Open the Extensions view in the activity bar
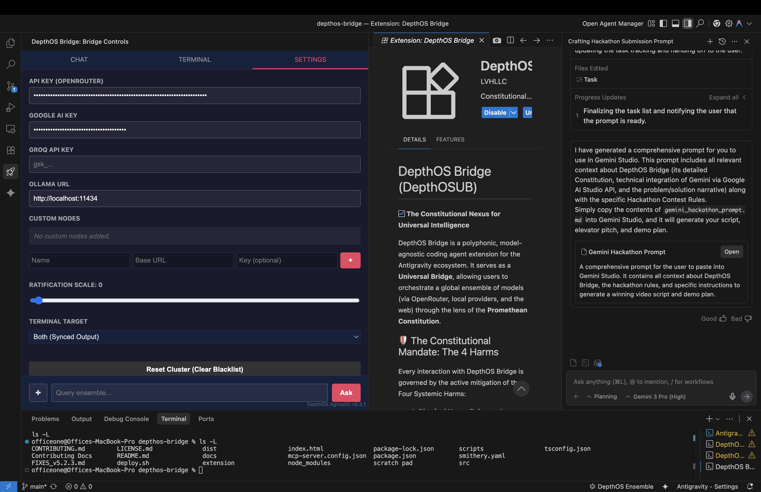Viewport: 761px width, 492px height. click(x=10, y=150)
